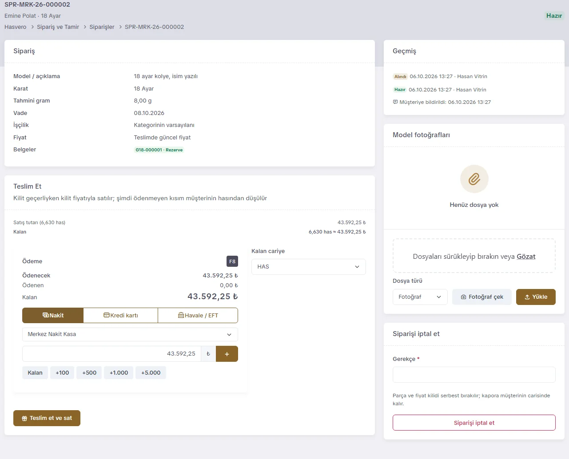Viewport: 569px width, 459px height.
Task: Click the lira currency symbol addon
Action: pyautogui.click(x=208, y=354)
